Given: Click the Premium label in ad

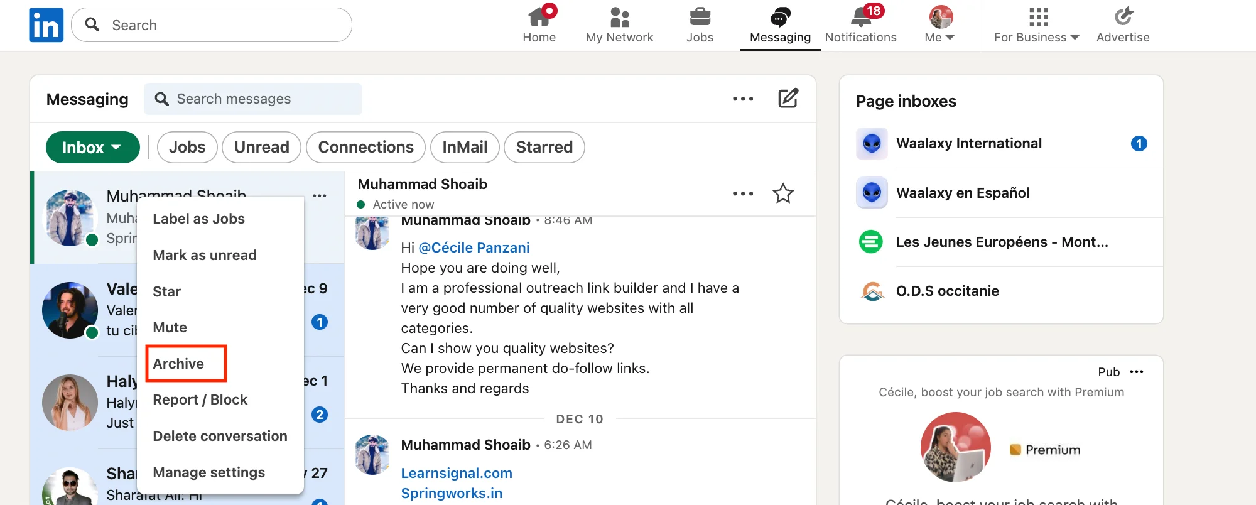Looking at the screenshot, I should coord(1045,450).
